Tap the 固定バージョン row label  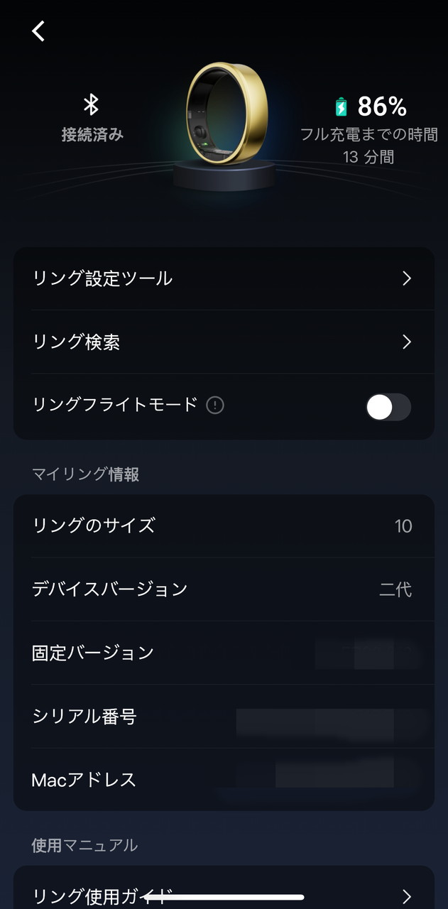(x=93, y=653)
